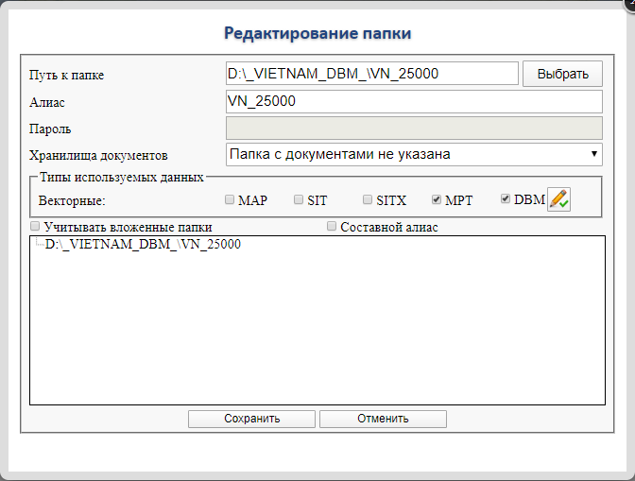Enable the SIT vector data checkbox

pyautogui.click(x=299, y=199)
